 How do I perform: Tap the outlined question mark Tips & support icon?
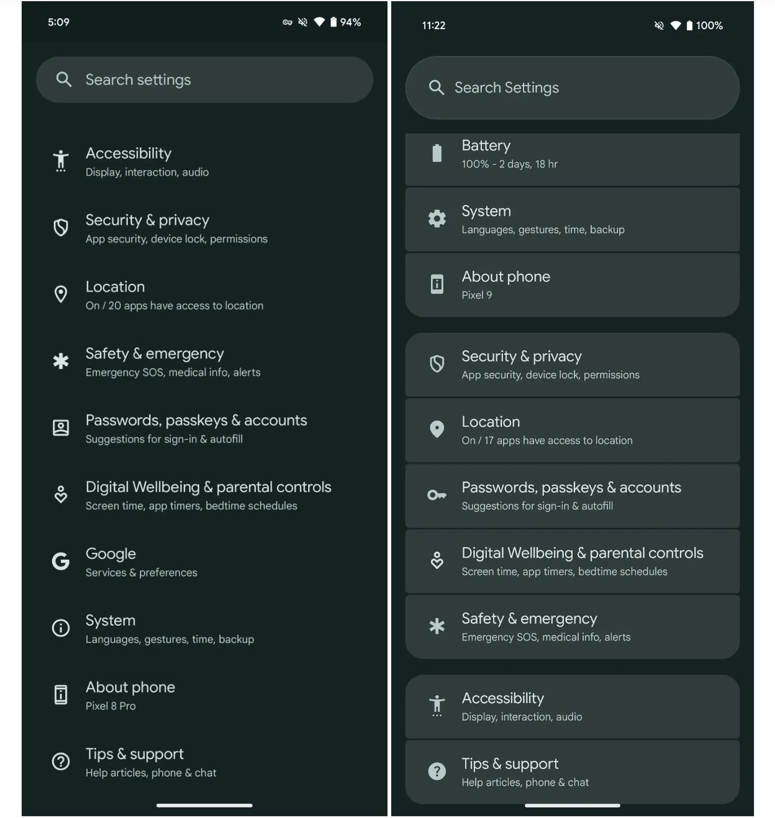[60, 761]
